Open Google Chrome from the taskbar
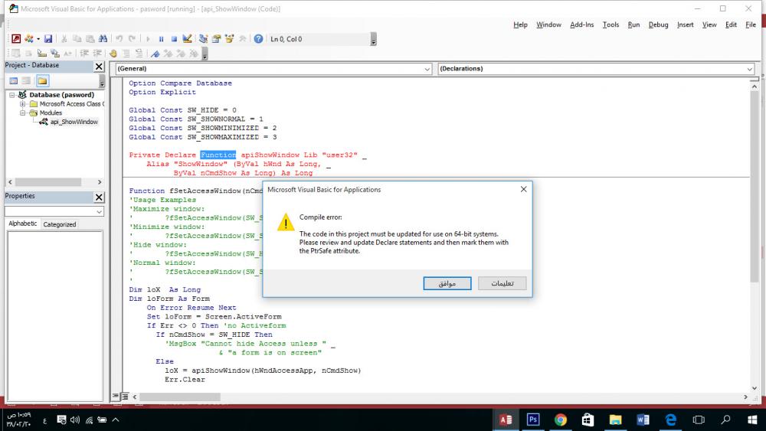 561,420
